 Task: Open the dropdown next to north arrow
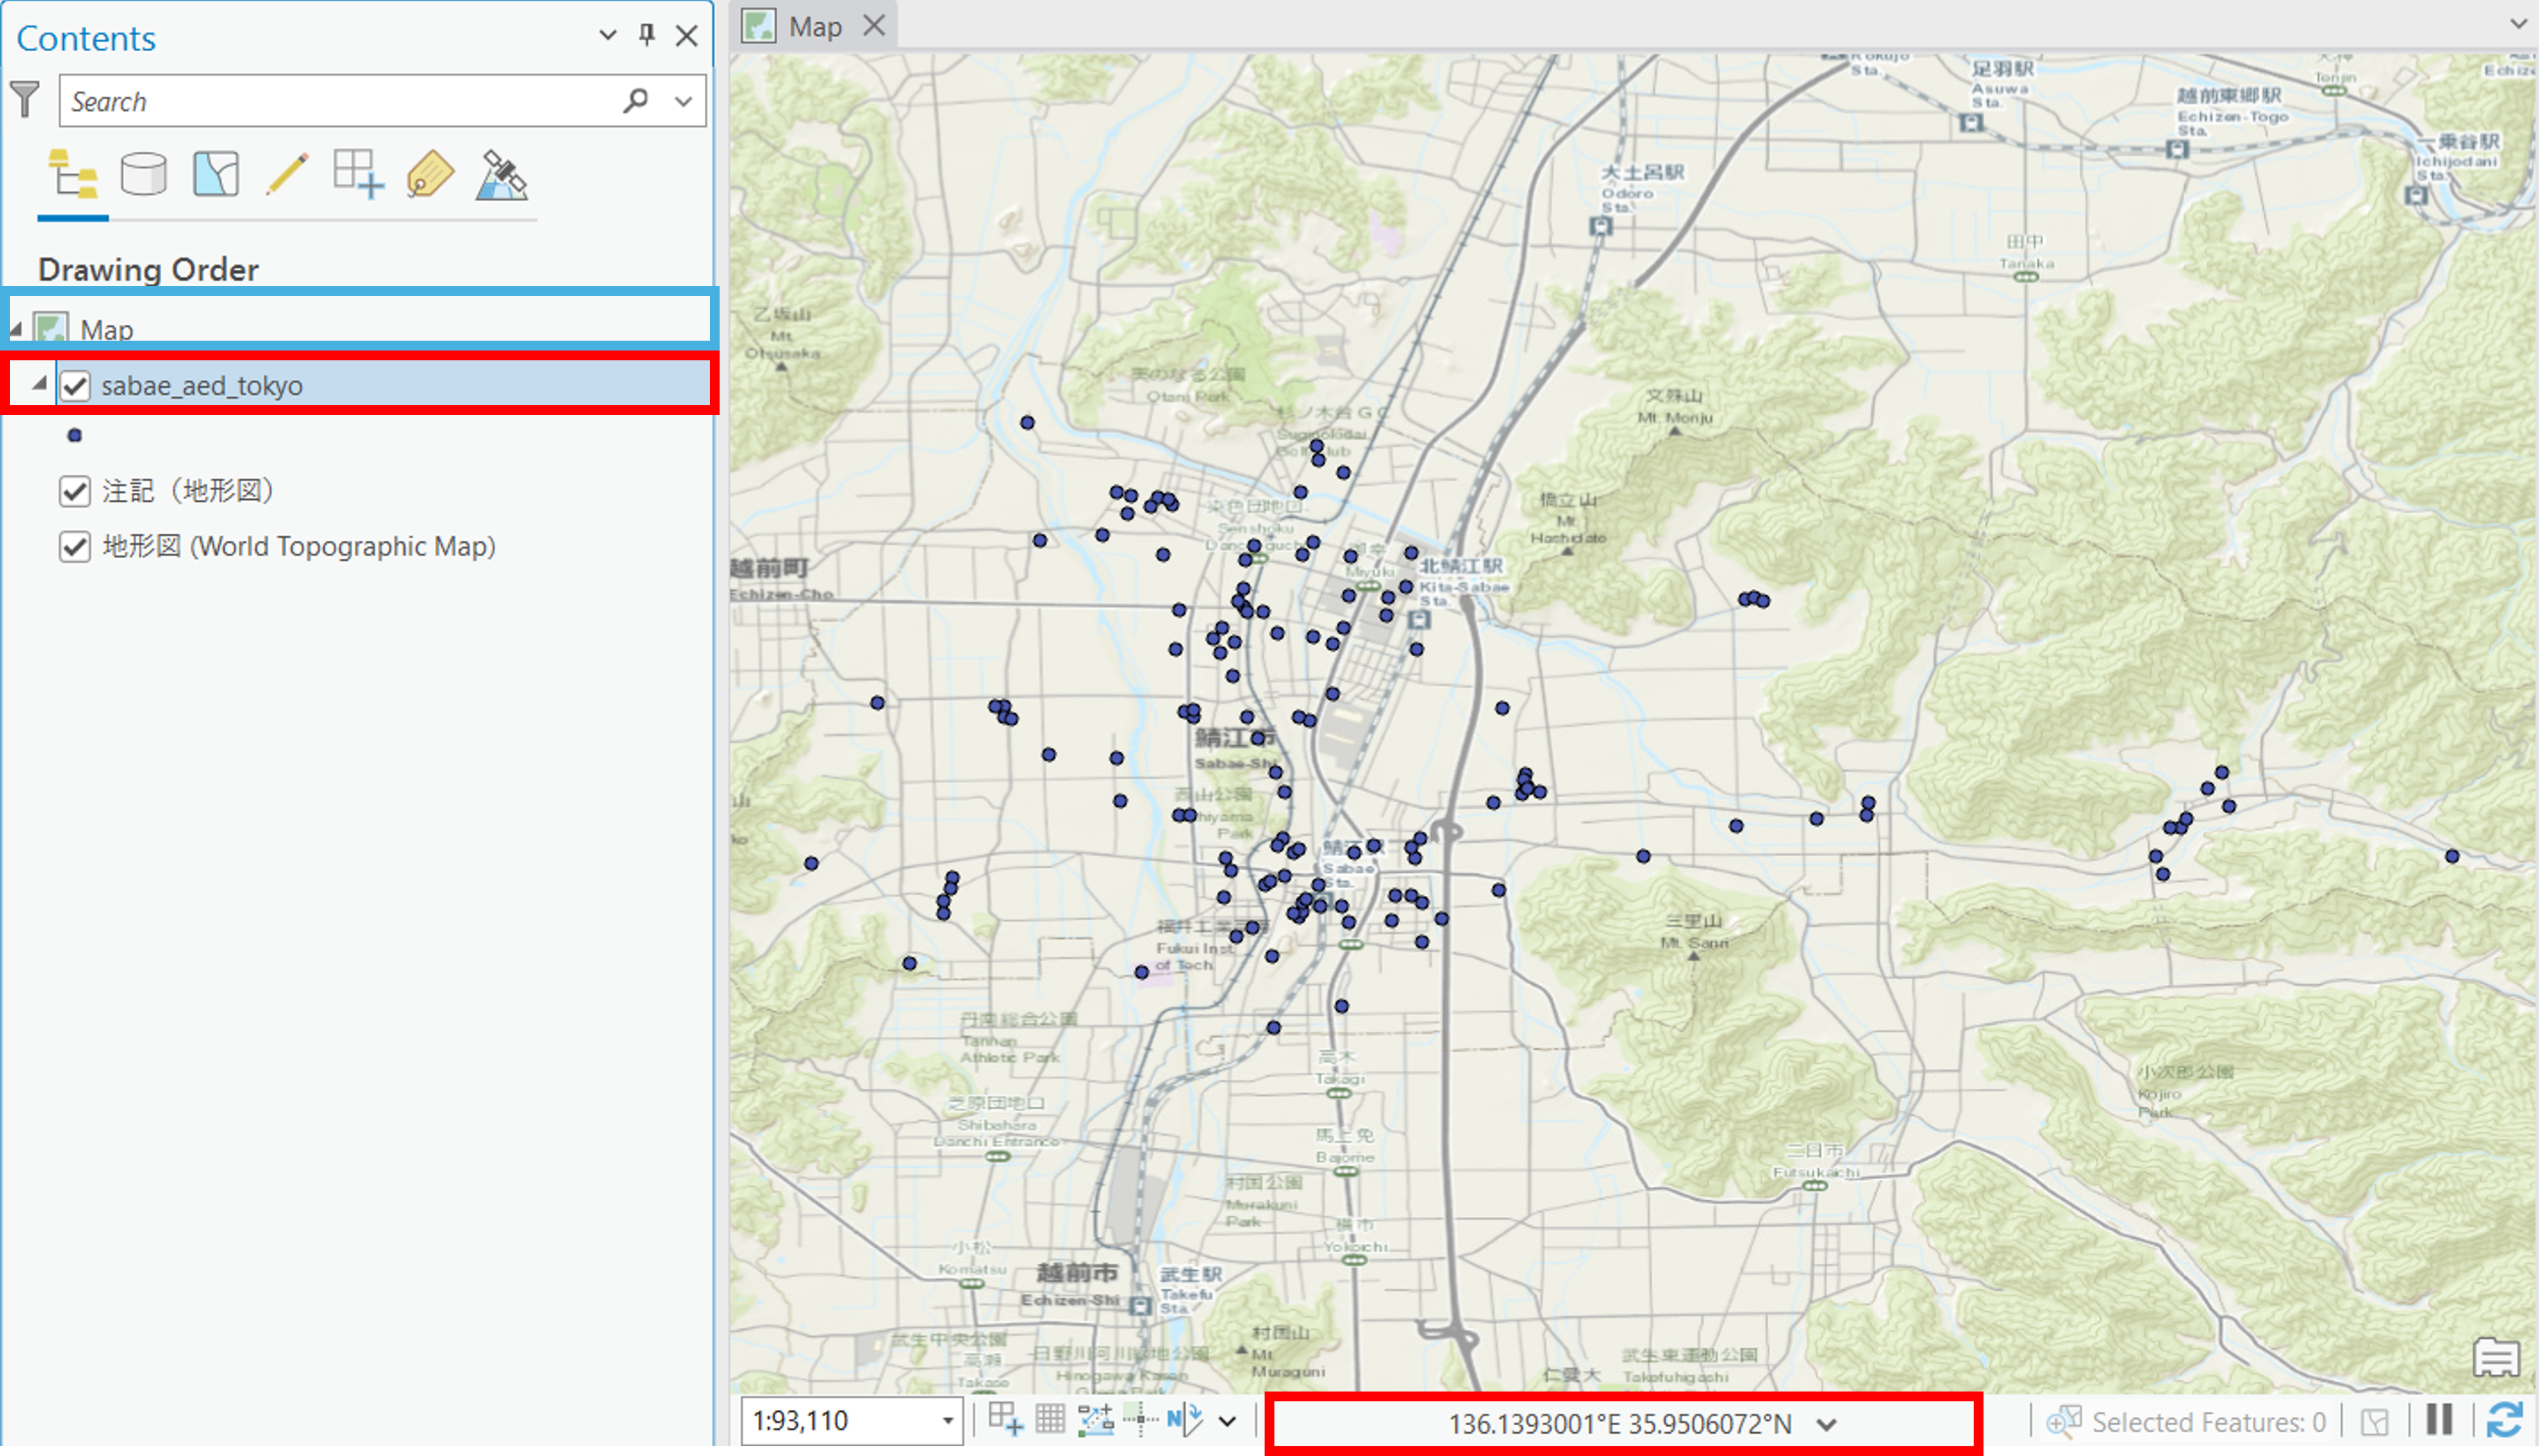[x=1227, y=1421]
